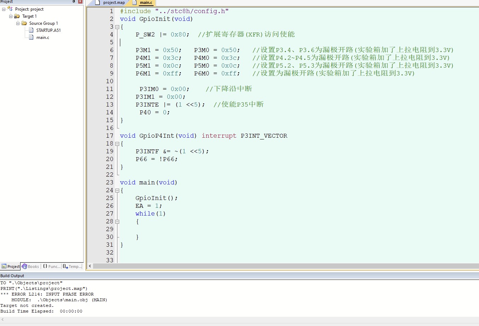Image resolution: width=479 pixels, height=326 pixels.
Task: Collapse the main function fold at line 24
Action: (117, 190)
